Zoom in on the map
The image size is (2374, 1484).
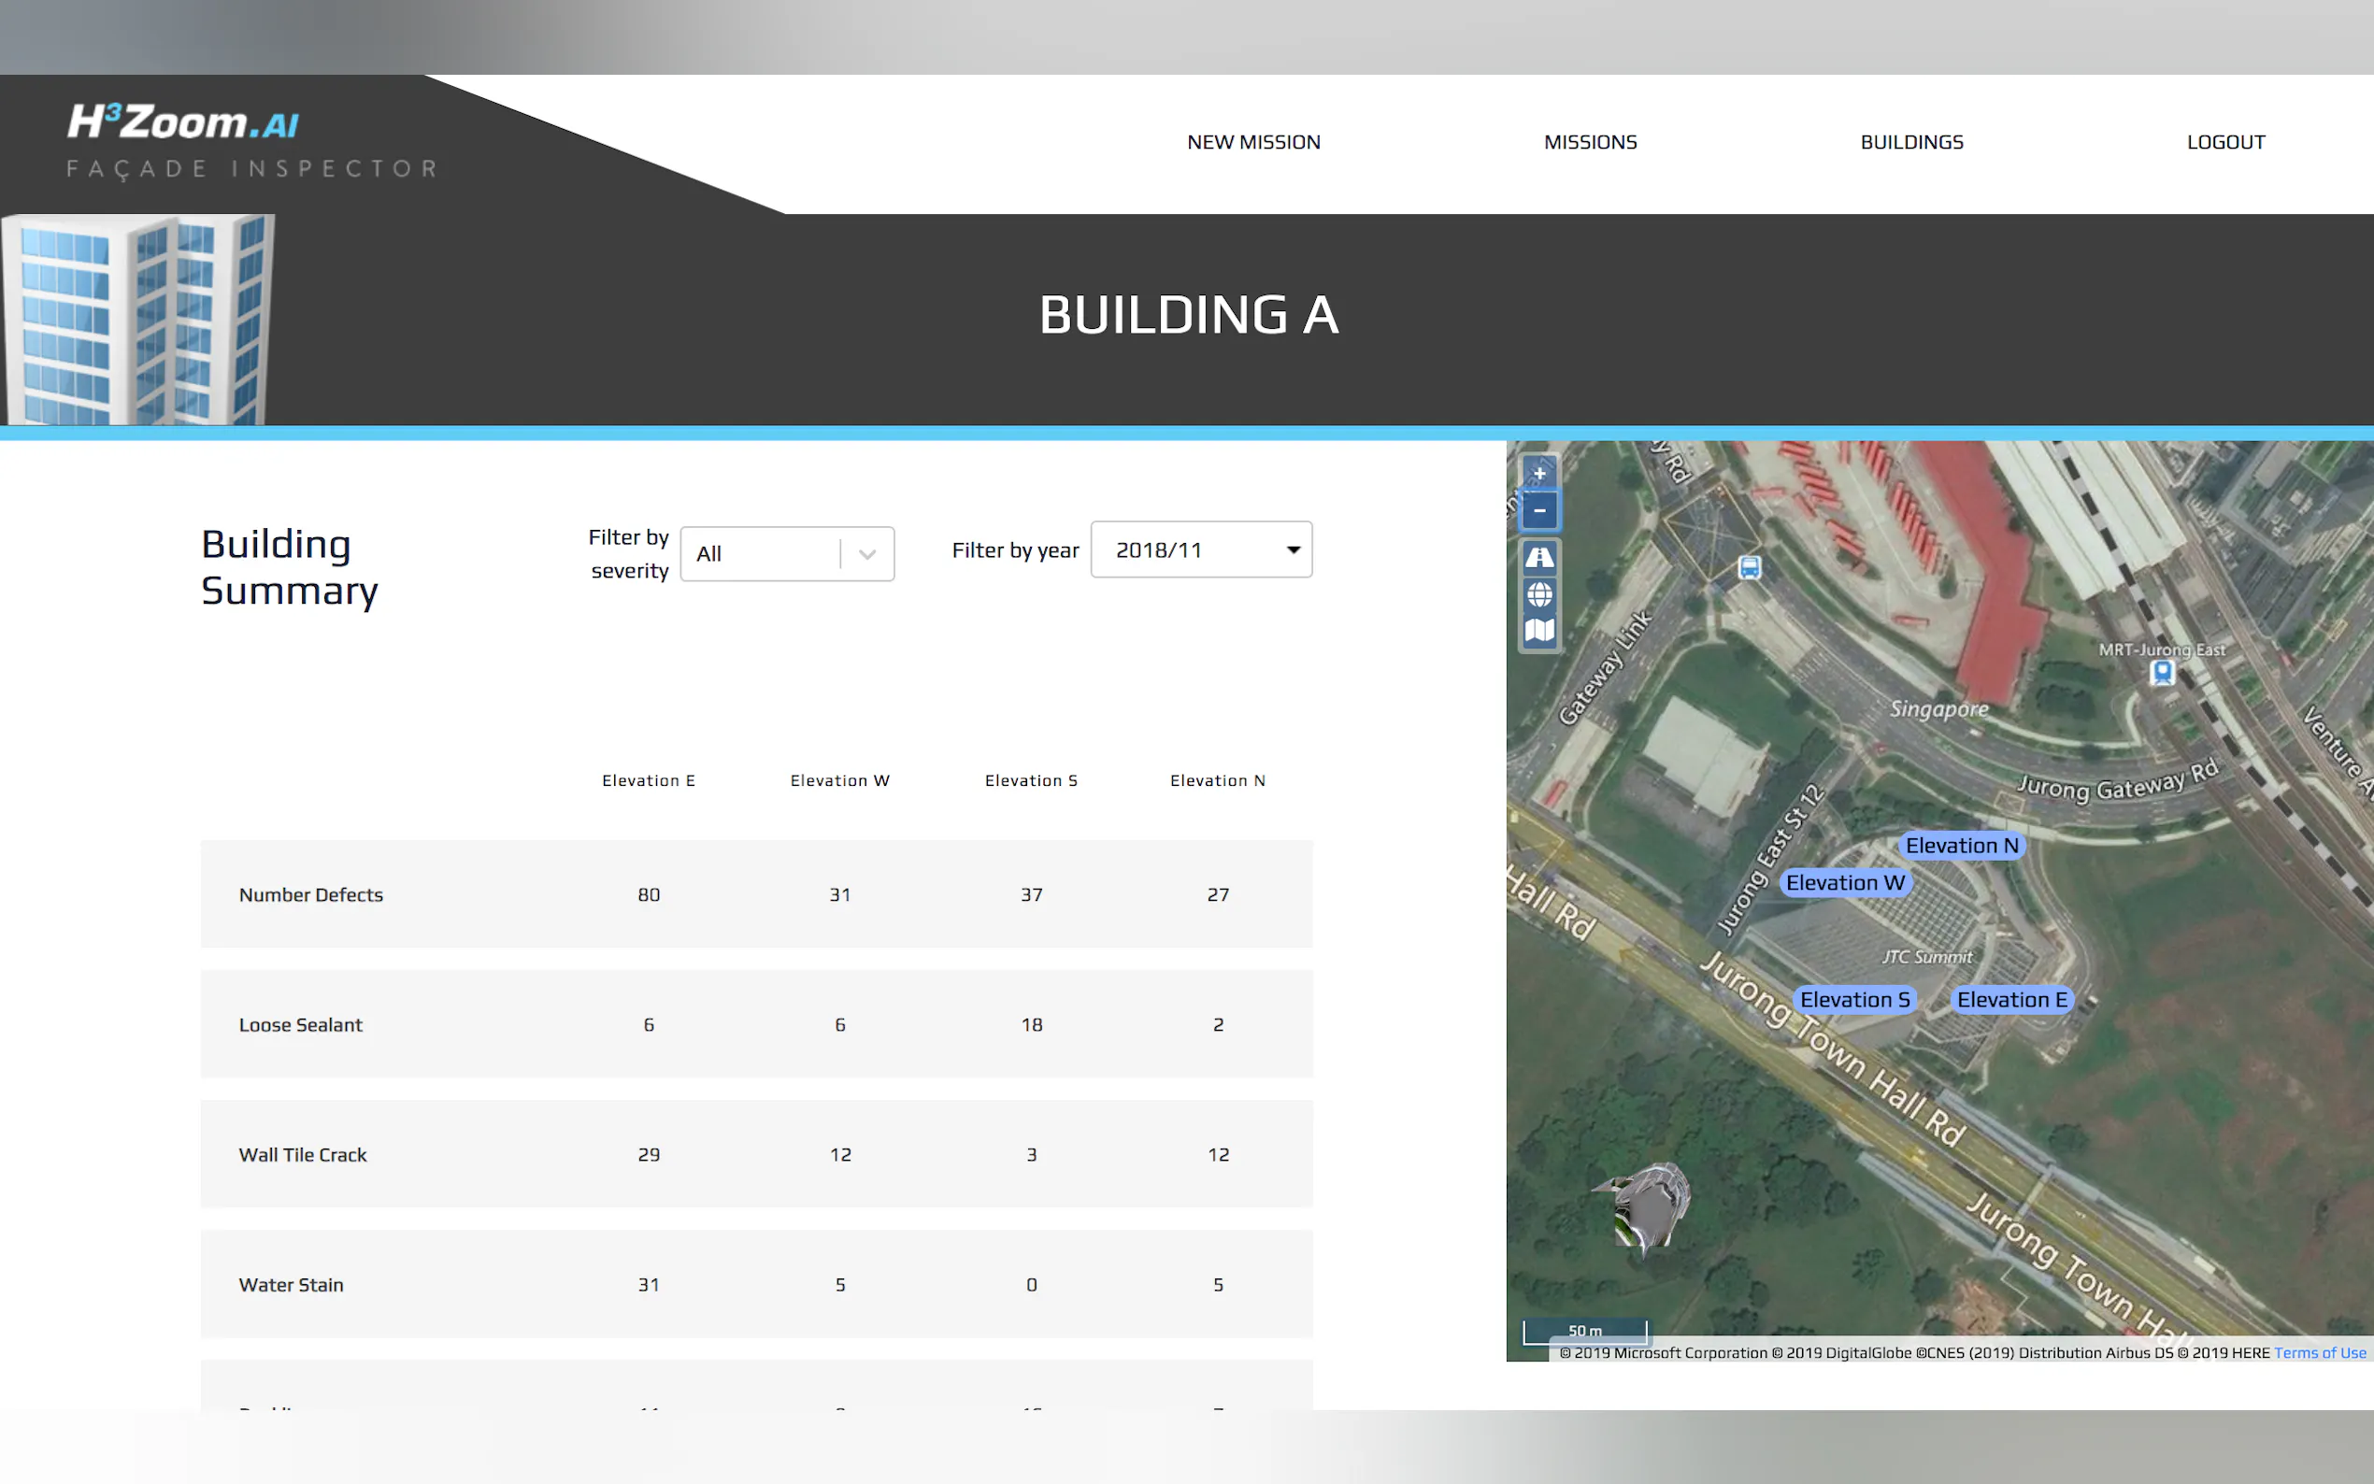click(1538, 473)
